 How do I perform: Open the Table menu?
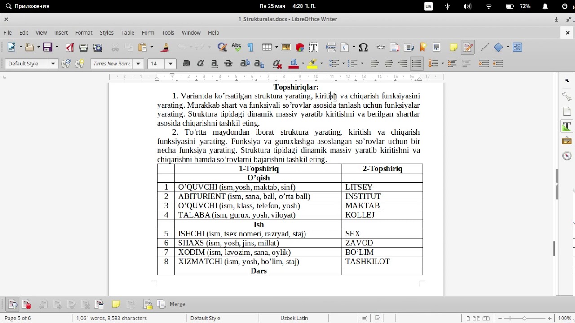(x=128, y=33)
